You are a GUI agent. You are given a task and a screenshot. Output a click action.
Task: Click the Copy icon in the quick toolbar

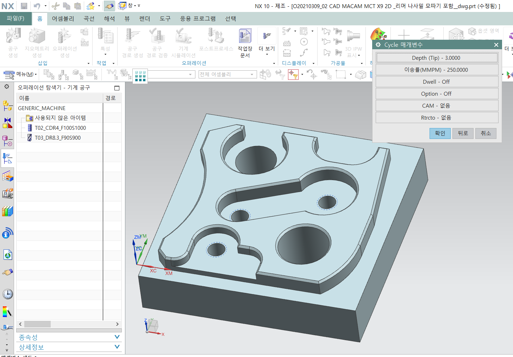click(x=67, y=6)
